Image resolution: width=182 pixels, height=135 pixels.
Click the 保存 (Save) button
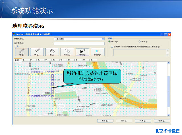click(x=105, y=121)
